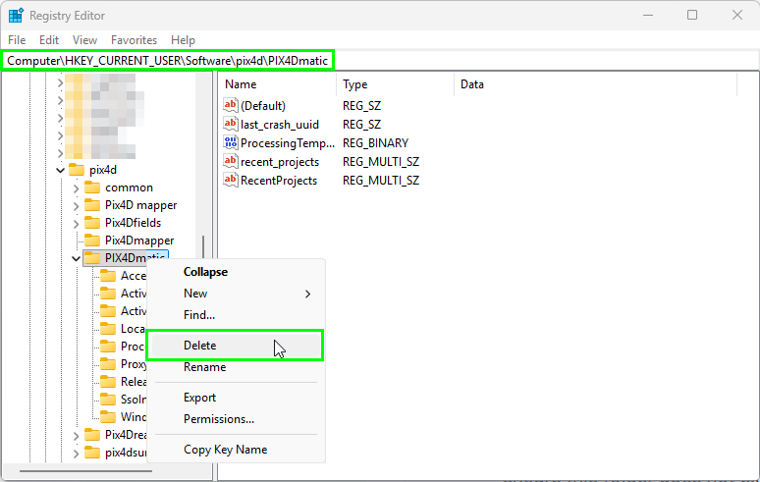Expand the Pix4Dfields key
760x482 pixels.
(76, 223)
